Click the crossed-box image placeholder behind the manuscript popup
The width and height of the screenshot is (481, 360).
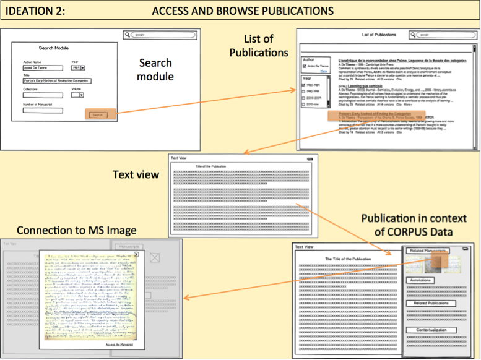click(155, 257)
